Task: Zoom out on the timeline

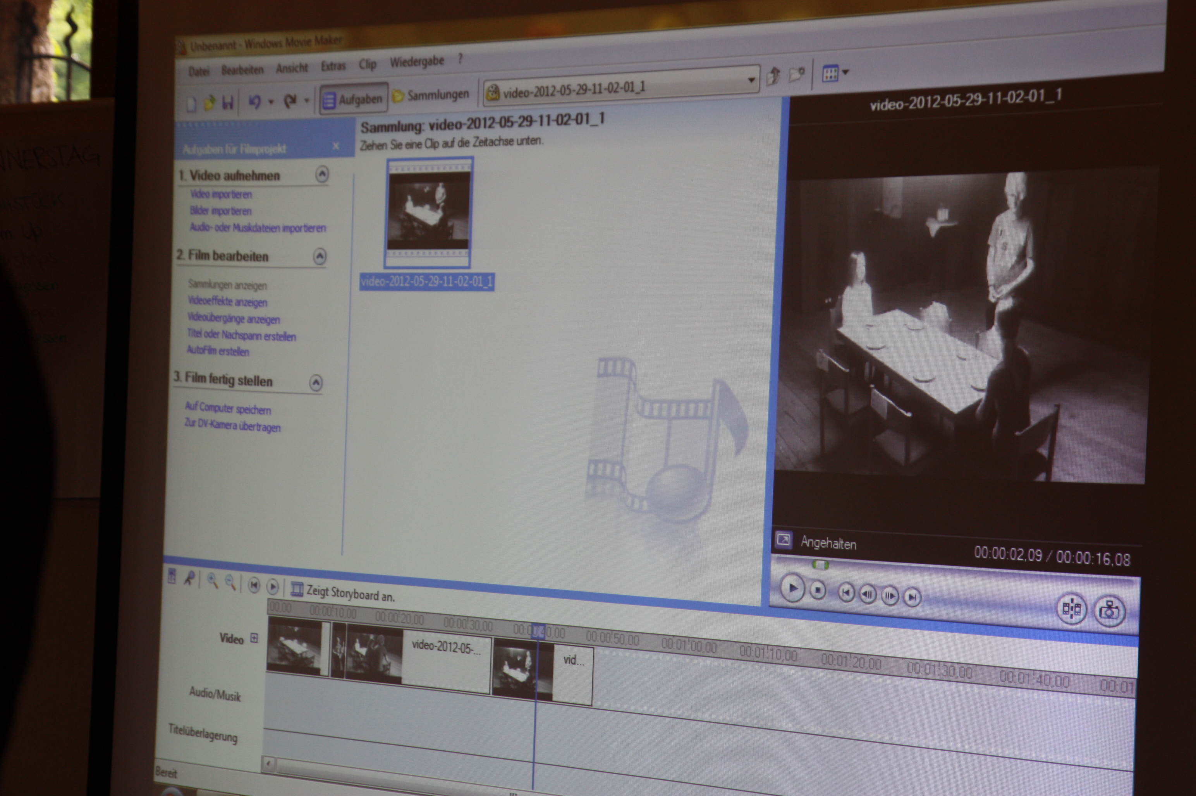Action: point(230,582)
